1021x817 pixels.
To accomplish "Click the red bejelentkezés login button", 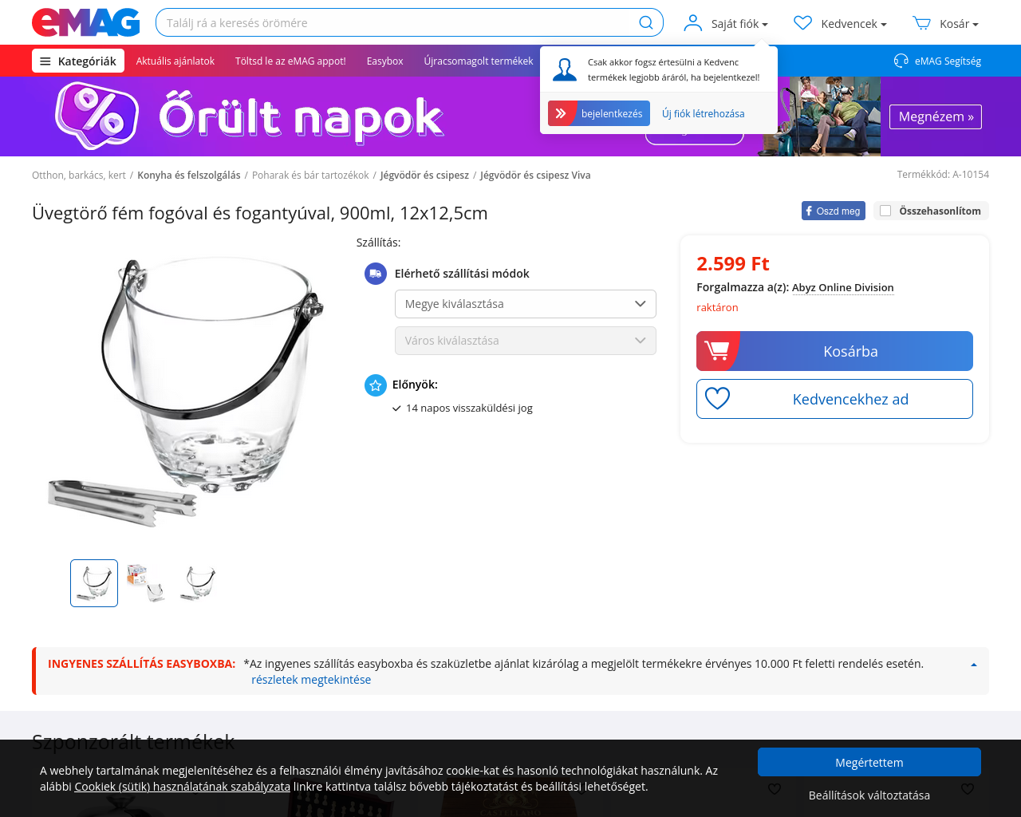I will (x=599, y=113).
